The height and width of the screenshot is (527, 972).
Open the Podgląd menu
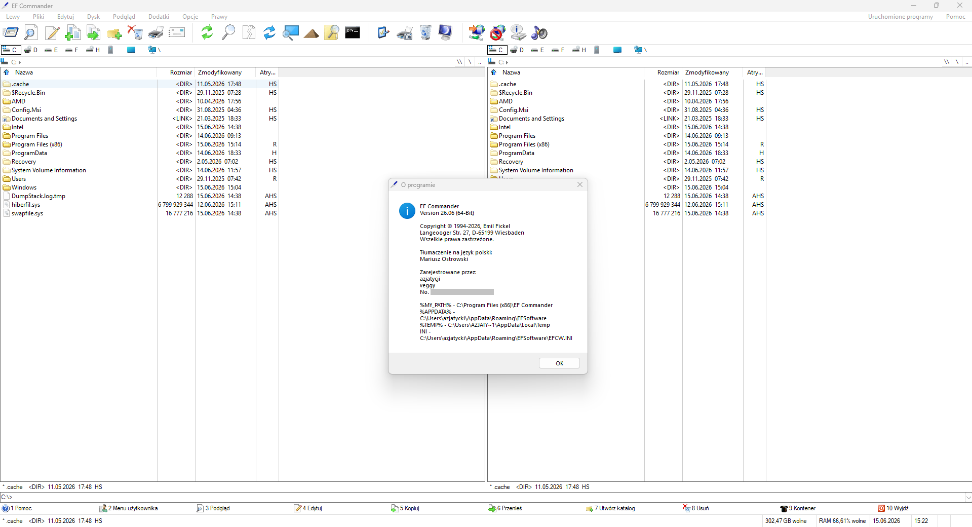point(124,17)
